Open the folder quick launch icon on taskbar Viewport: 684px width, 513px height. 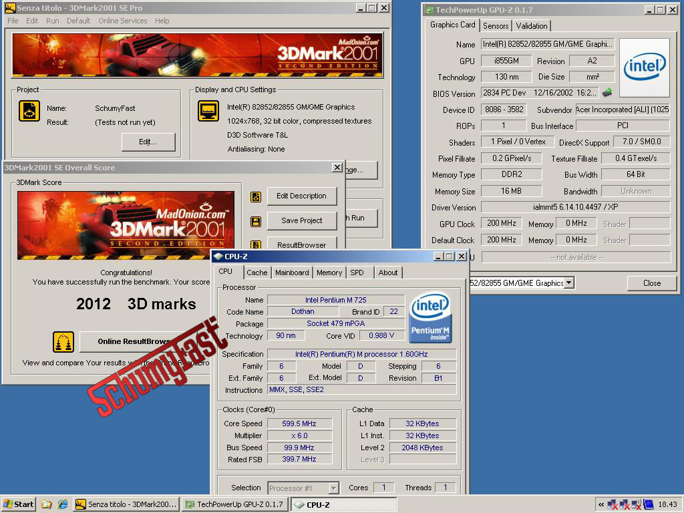(47, 504)
